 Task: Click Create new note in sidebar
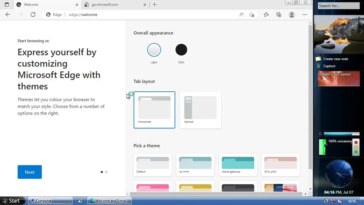tap(336, 59)
